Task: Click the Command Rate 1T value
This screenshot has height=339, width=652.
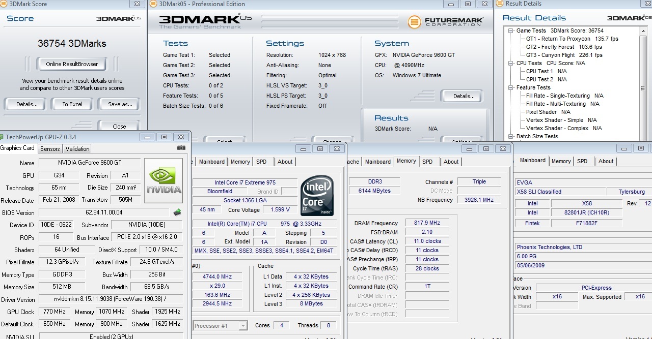Action: pyautogui.click(x=427, y=286)
